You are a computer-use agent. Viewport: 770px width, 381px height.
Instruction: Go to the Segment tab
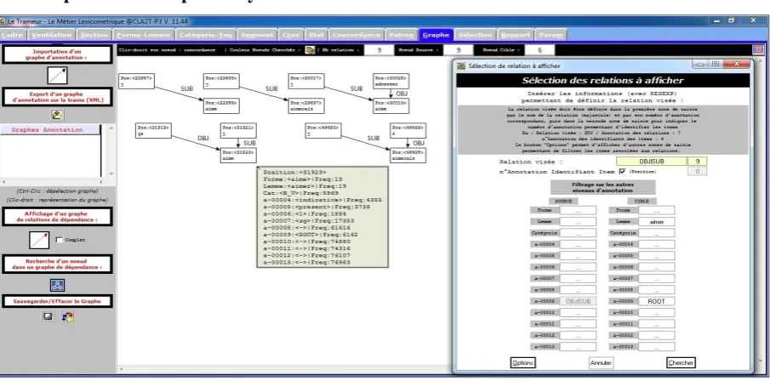click(257, 35)
